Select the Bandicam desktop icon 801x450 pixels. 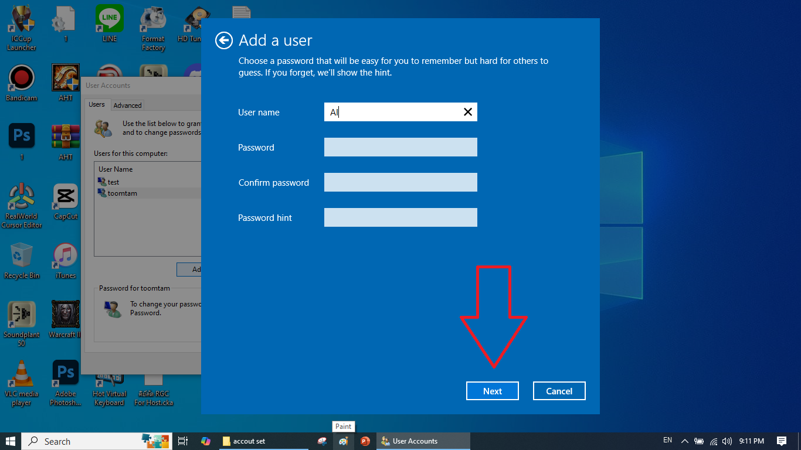click(x=22, y=79)
